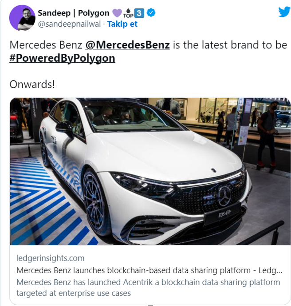Click the blue verified checkmark badge
The height and width of the screenshot is (306, 291).
151,13
